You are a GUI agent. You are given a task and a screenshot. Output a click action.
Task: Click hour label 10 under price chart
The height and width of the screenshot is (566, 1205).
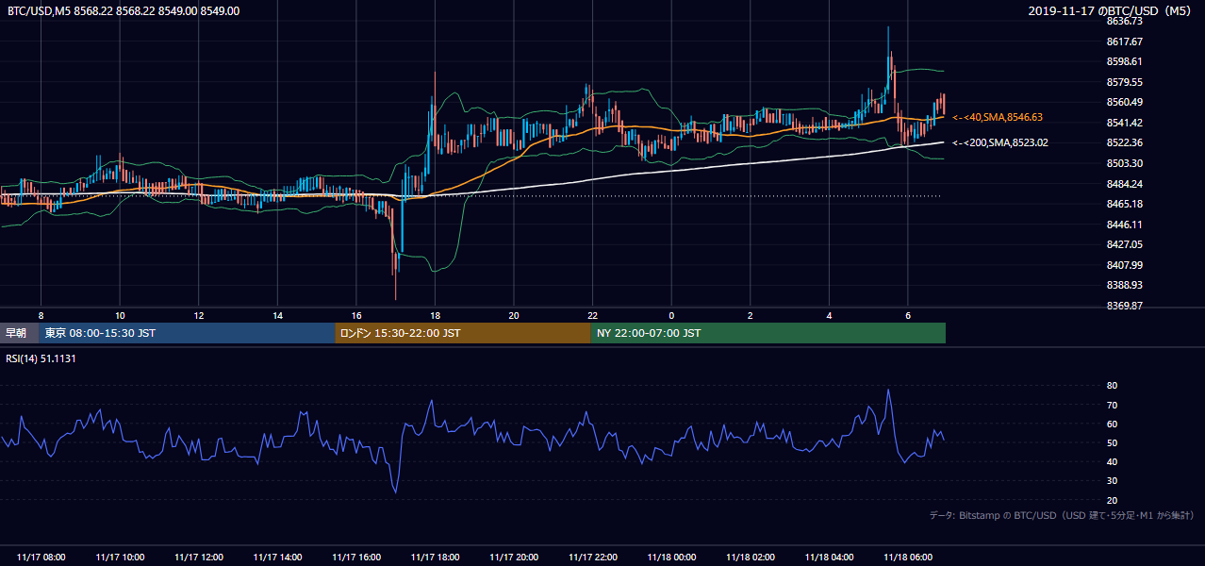[x=120, y=315]
